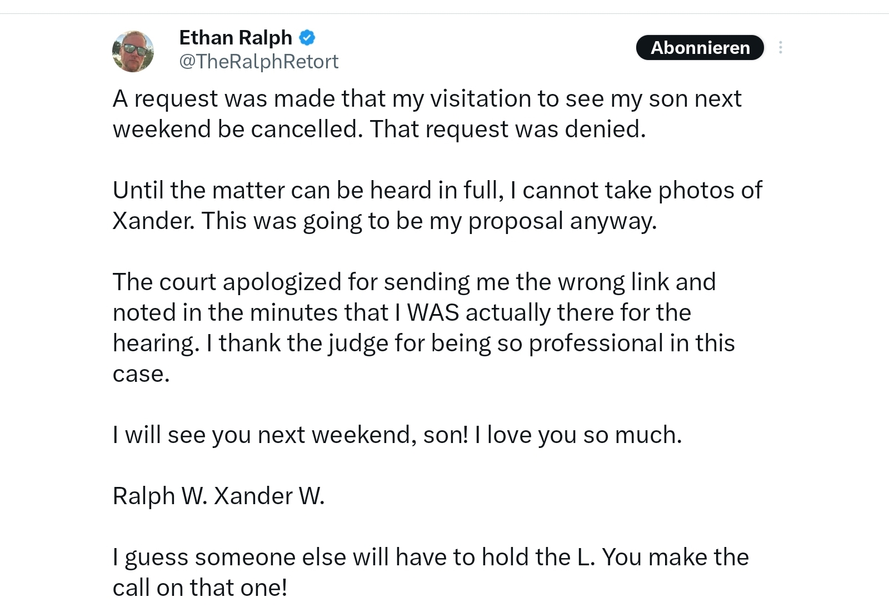Click the capitalized word "WAS"
The image size is (889, 612).
[433, 313]
